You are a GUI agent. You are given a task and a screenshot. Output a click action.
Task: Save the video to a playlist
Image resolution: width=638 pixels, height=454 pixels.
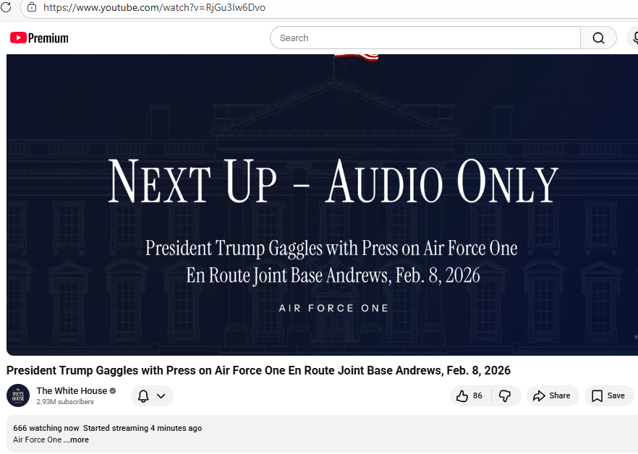(609, 396)
